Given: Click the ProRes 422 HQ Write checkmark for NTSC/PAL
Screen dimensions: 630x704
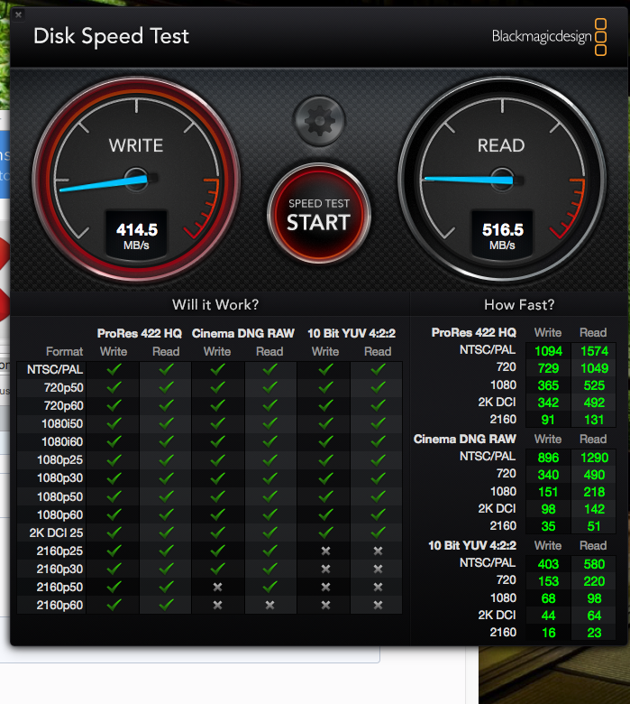Looking at the screenshot, I should pos(114,369).
